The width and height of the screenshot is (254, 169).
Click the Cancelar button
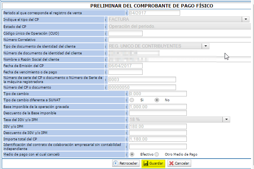point(179,163)
